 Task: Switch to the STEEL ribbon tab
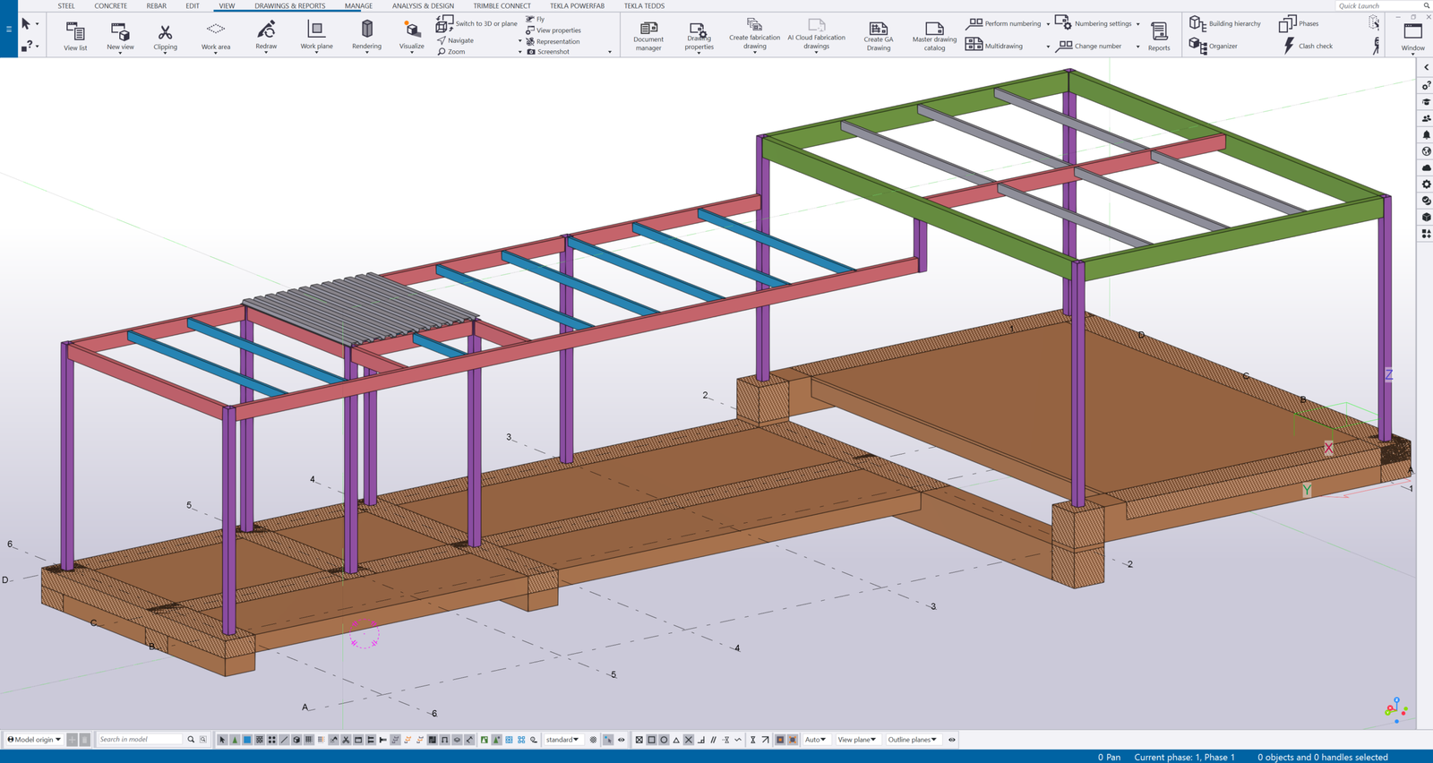66,6
